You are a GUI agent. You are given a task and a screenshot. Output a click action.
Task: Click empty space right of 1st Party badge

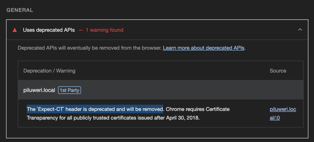[x=173, y=90]
